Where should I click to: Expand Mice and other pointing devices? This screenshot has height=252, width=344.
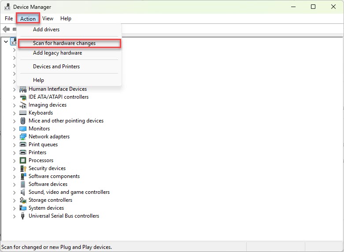[x=14, y=121]
